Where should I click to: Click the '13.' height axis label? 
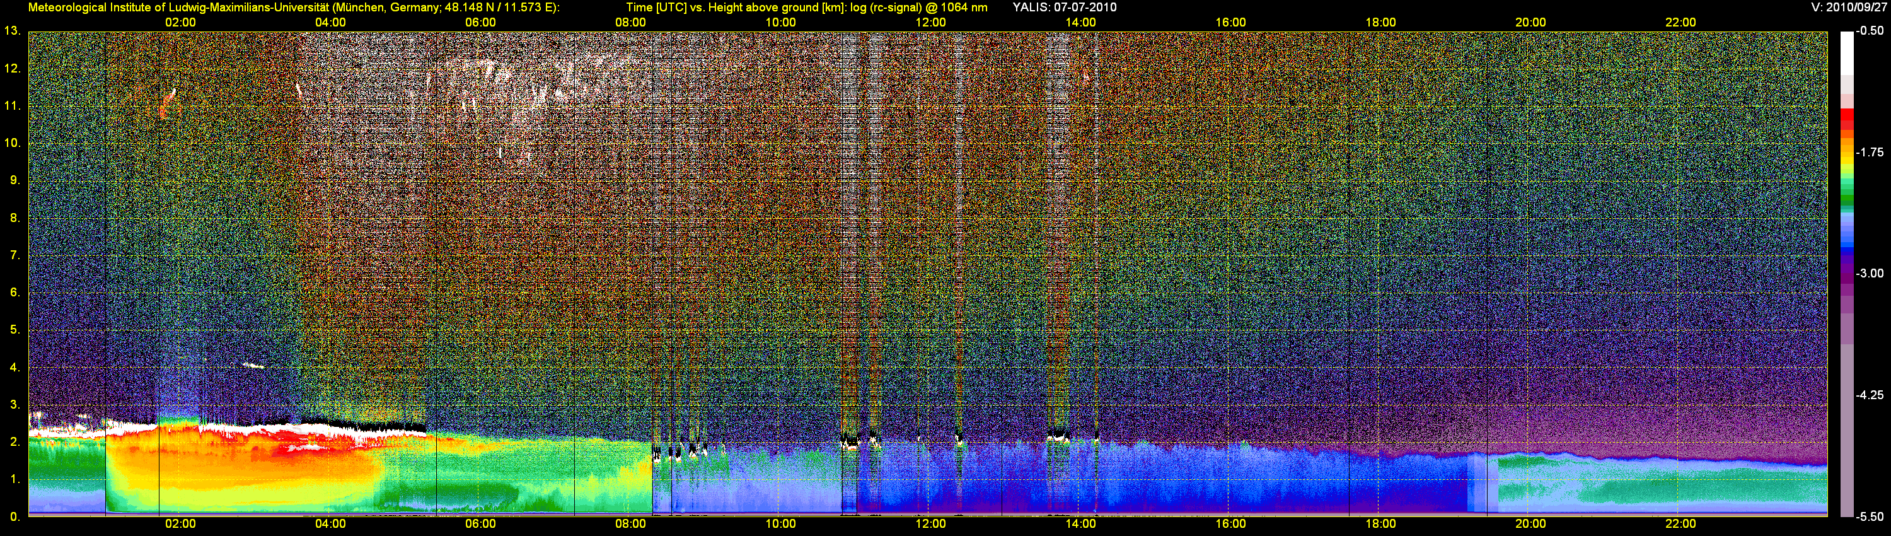pos(12,31)
